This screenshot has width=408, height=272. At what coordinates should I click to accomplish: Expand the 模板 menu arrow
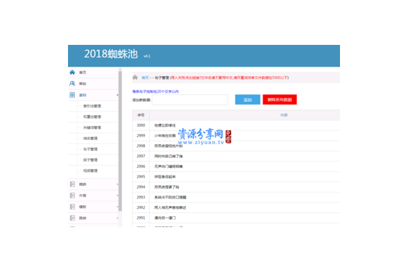(x=117, y=207)
